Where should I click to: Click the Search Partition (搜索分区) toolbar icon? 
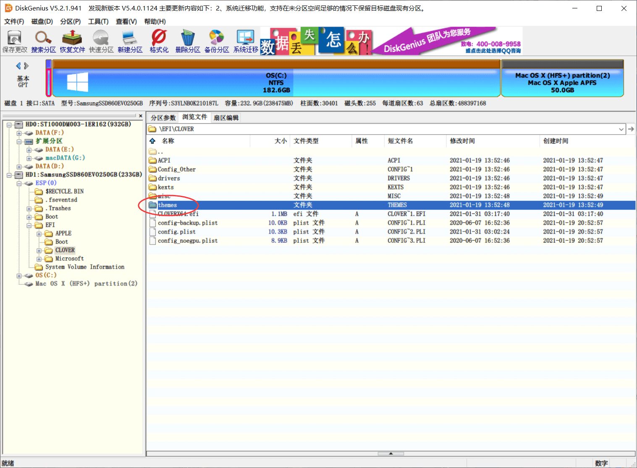(x=43, y=42)
